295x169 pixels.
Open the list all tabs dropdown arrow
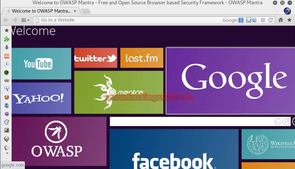pyautogui.click(x=277, y=11)
